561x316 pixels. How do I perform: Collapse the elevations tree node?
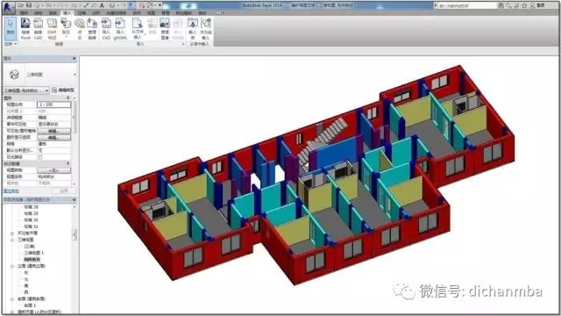point(12,266)
